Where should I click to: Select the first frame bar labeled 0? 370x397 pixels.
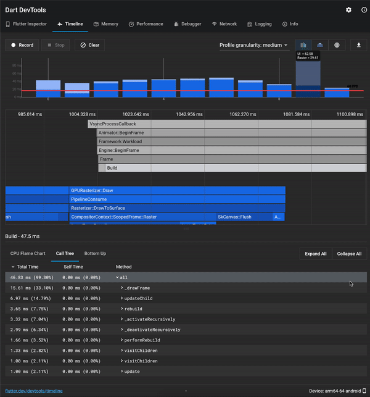[48, 89]
